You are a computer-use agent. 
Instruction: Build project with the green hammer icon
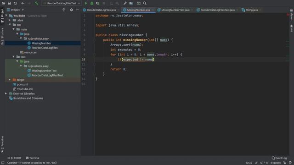tap(36, 3)
